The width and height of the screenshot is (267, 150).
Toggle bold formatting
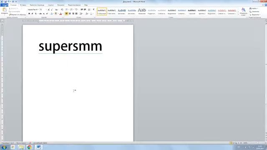coord(29,14)
